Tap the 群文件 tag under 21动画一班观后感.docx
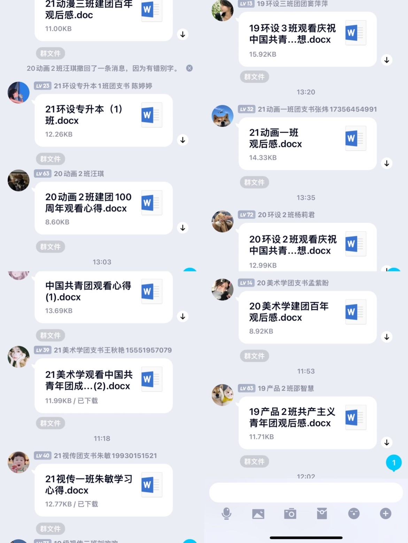This screenshot has height=543, width=408. 254,182
